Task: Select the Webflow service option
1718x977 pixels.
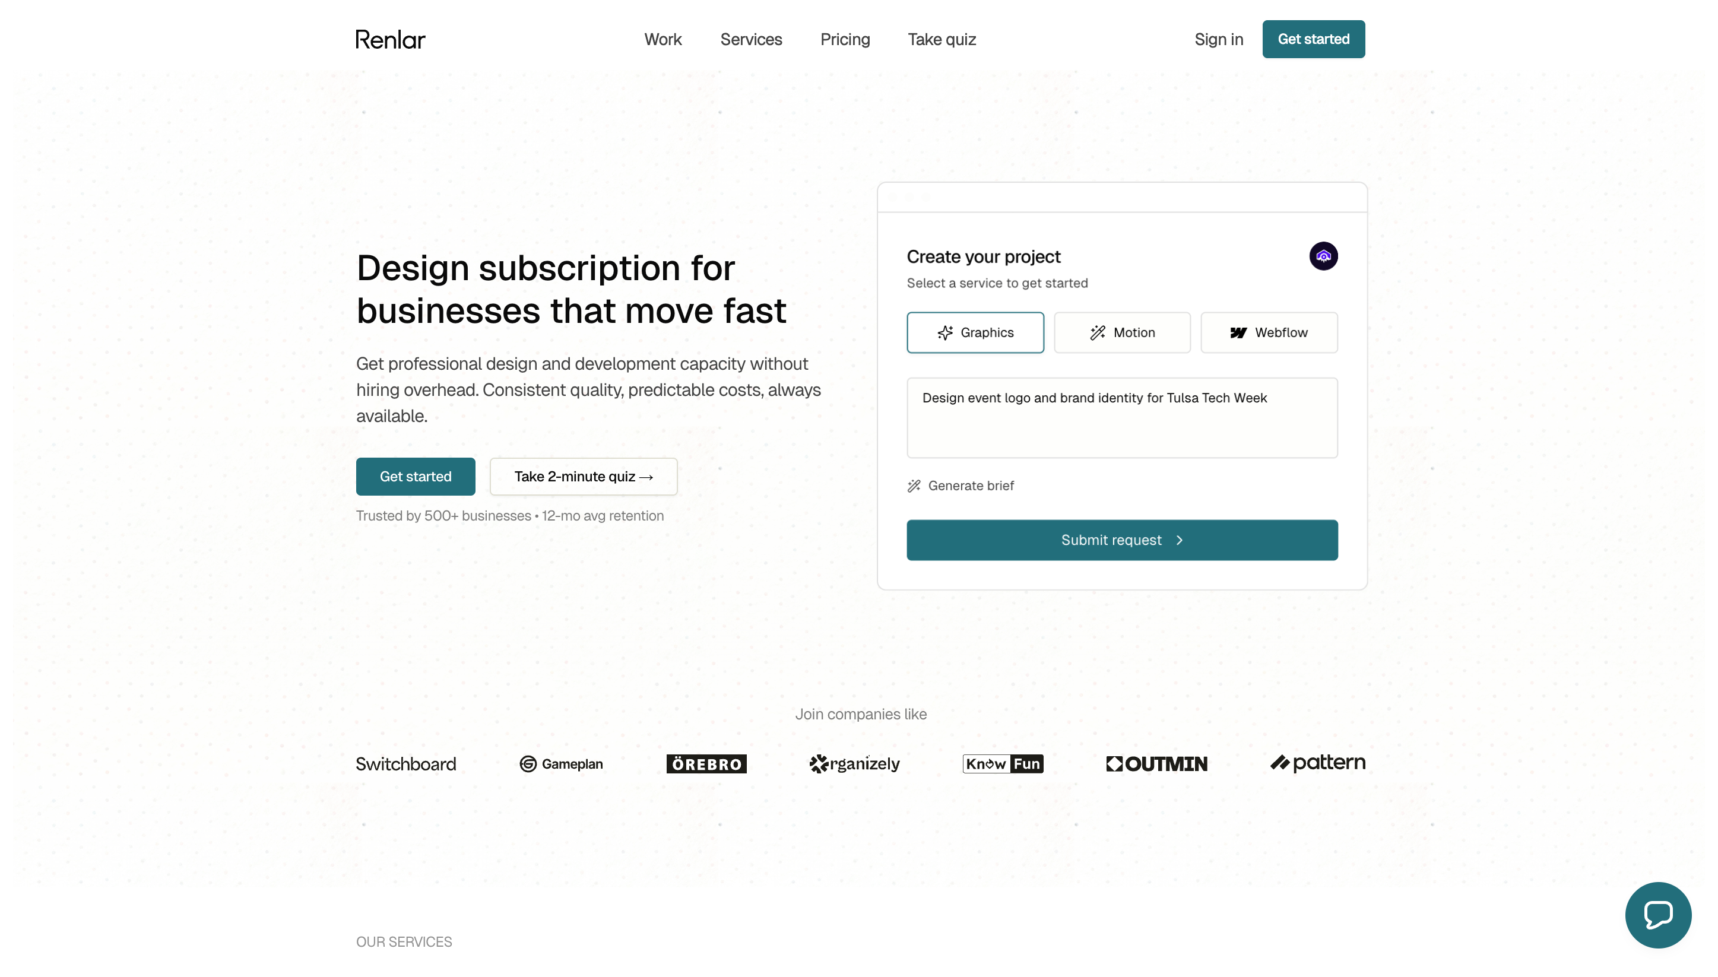Action: pos(1269,333)
